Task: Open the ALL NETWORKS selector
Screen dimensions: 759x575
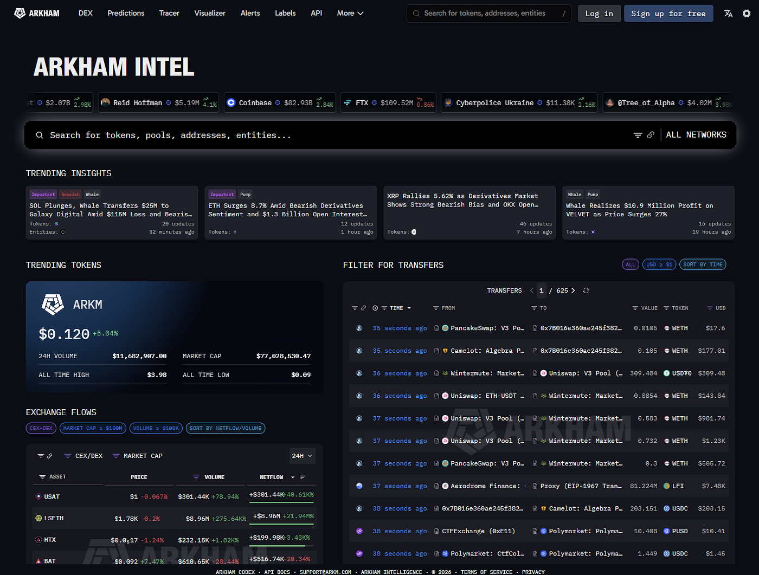Action: click(x=696, y=135)
